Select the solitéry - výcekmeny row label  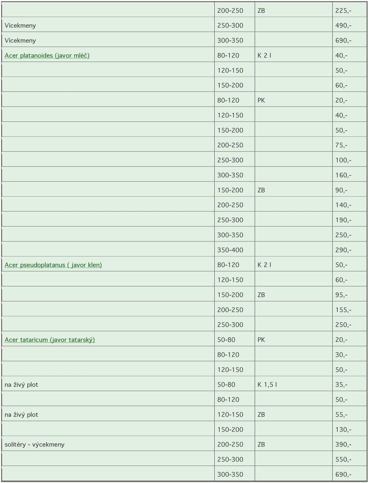point(34,445)
